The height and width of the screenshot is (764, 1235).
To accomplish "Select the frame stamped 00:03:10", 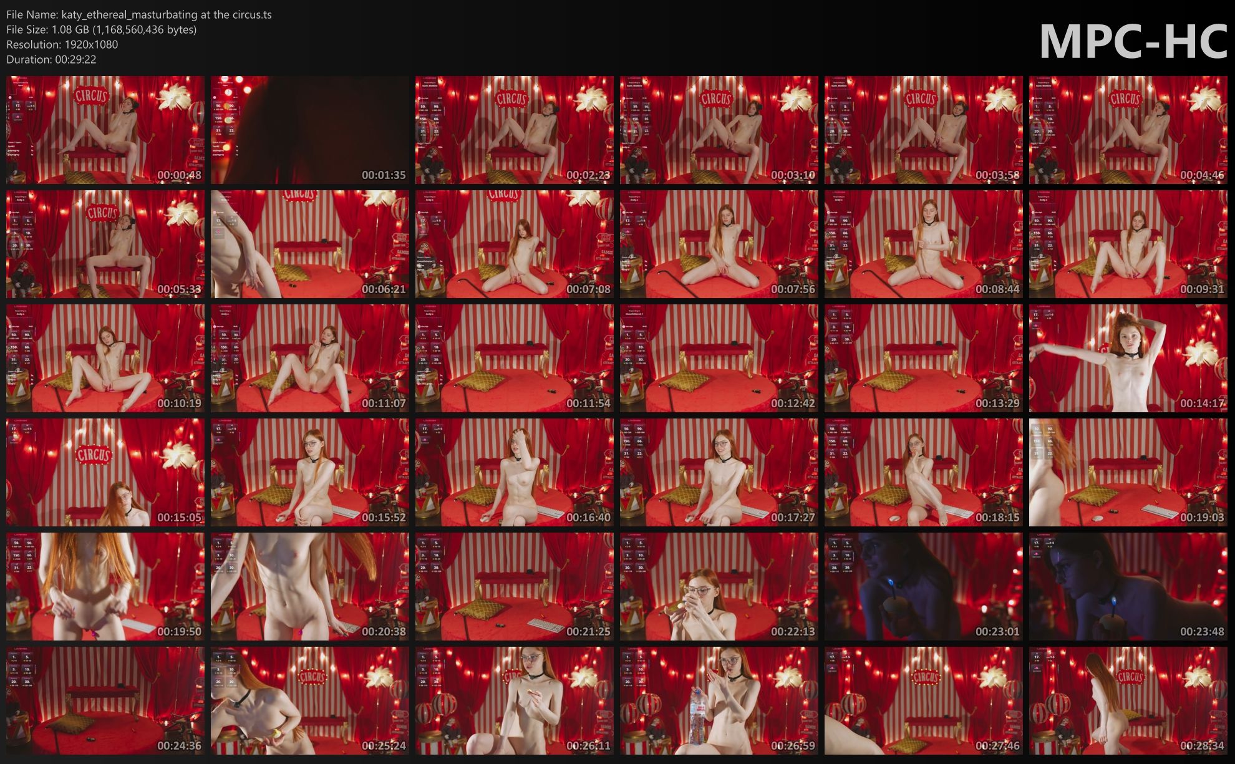I will [719, 130].
